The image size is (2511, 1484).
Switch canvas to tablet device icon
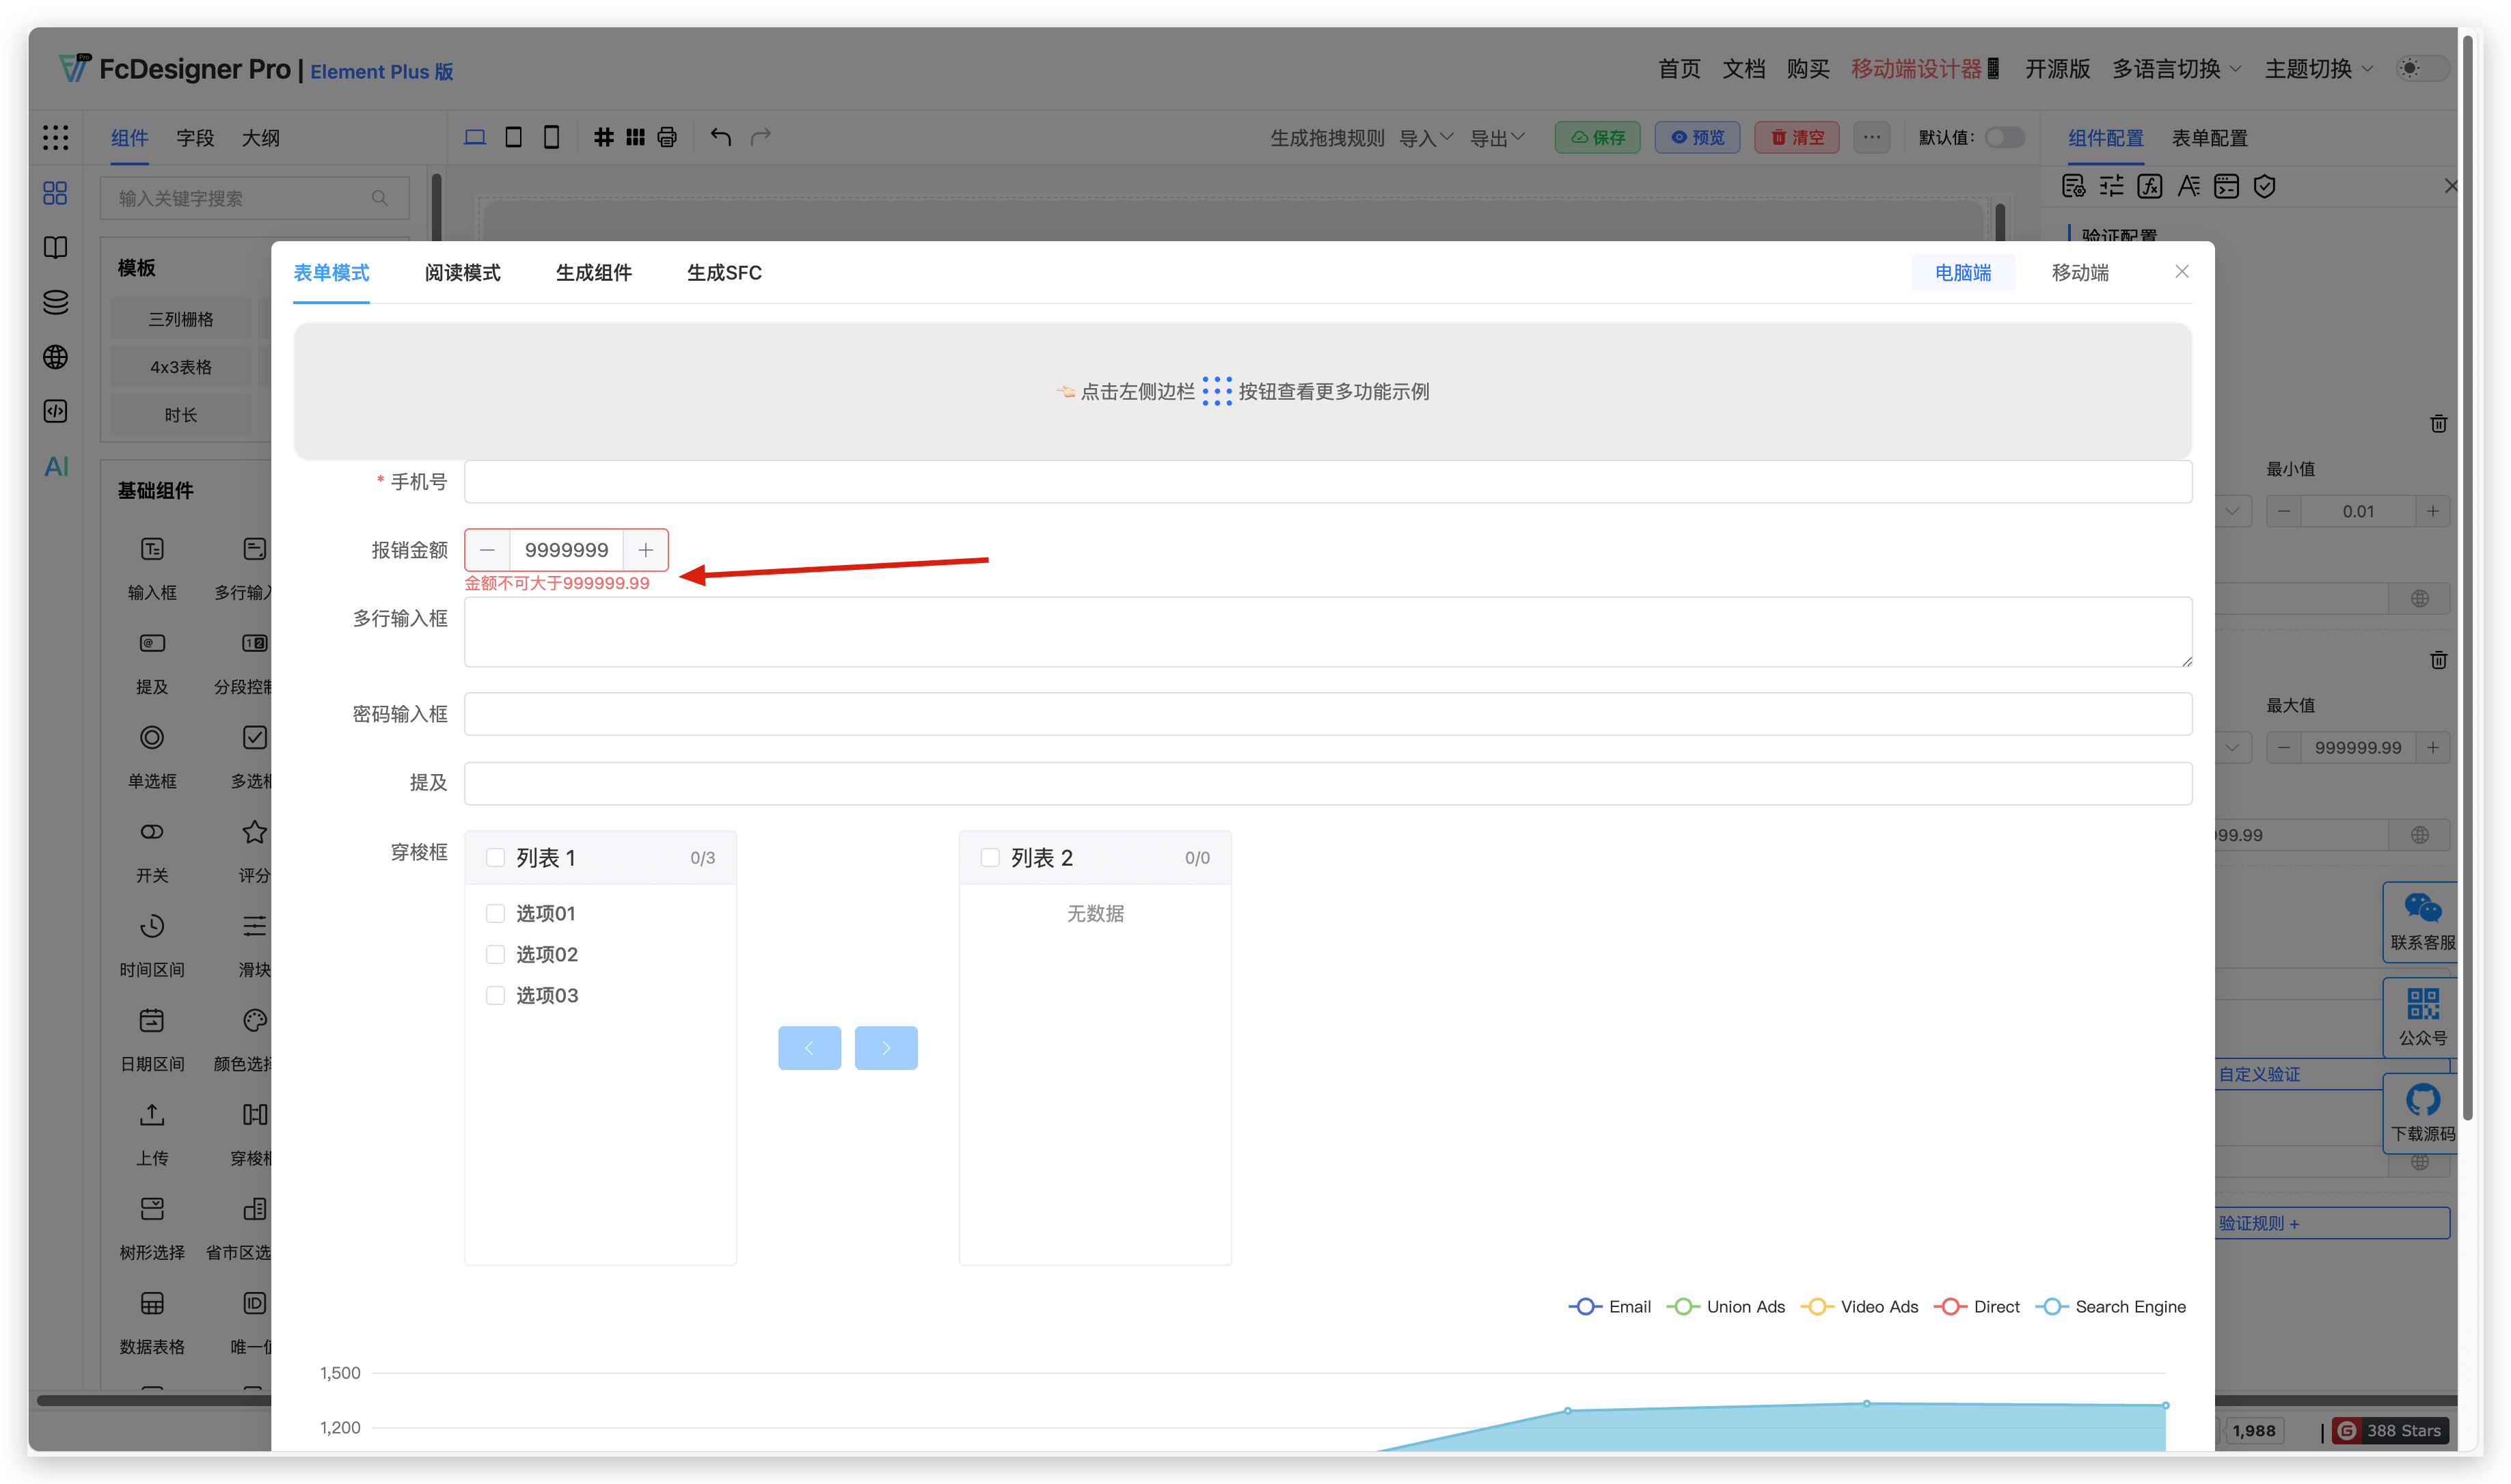click(513, 137)
